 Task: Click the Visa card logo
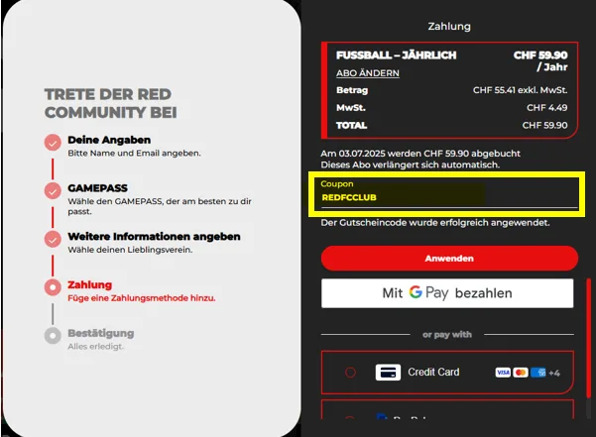(503, 373)
